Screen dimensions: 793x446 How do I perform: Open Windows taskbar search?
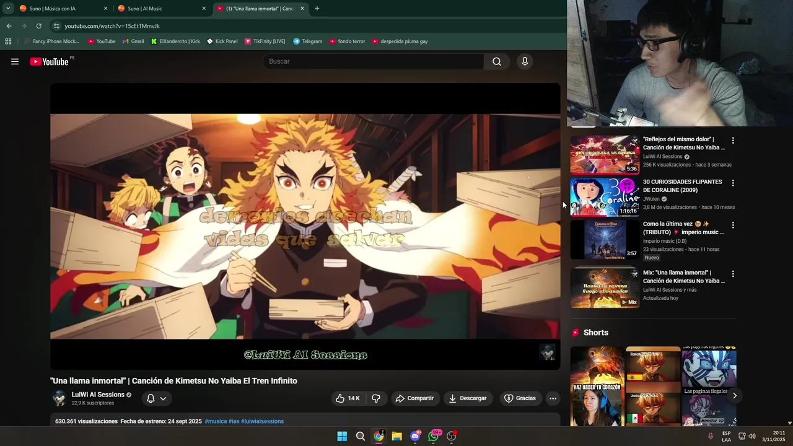tap(360, 436)
